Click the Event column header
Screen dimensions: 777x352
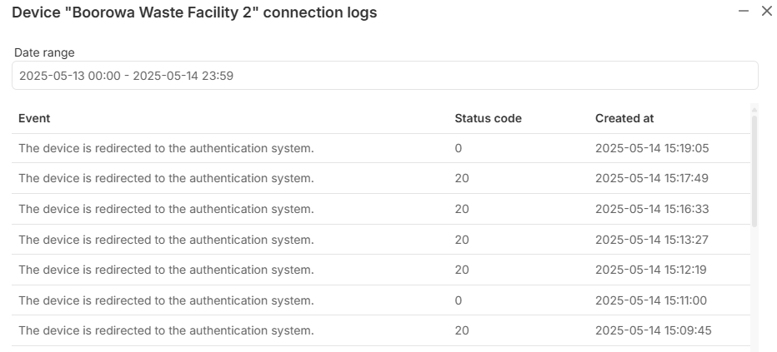click(x=34, y=118)
